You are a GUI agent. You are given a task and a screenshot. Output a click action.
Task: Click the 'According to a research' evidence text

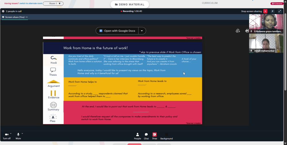pyautogui.click(x=164, y=95)
